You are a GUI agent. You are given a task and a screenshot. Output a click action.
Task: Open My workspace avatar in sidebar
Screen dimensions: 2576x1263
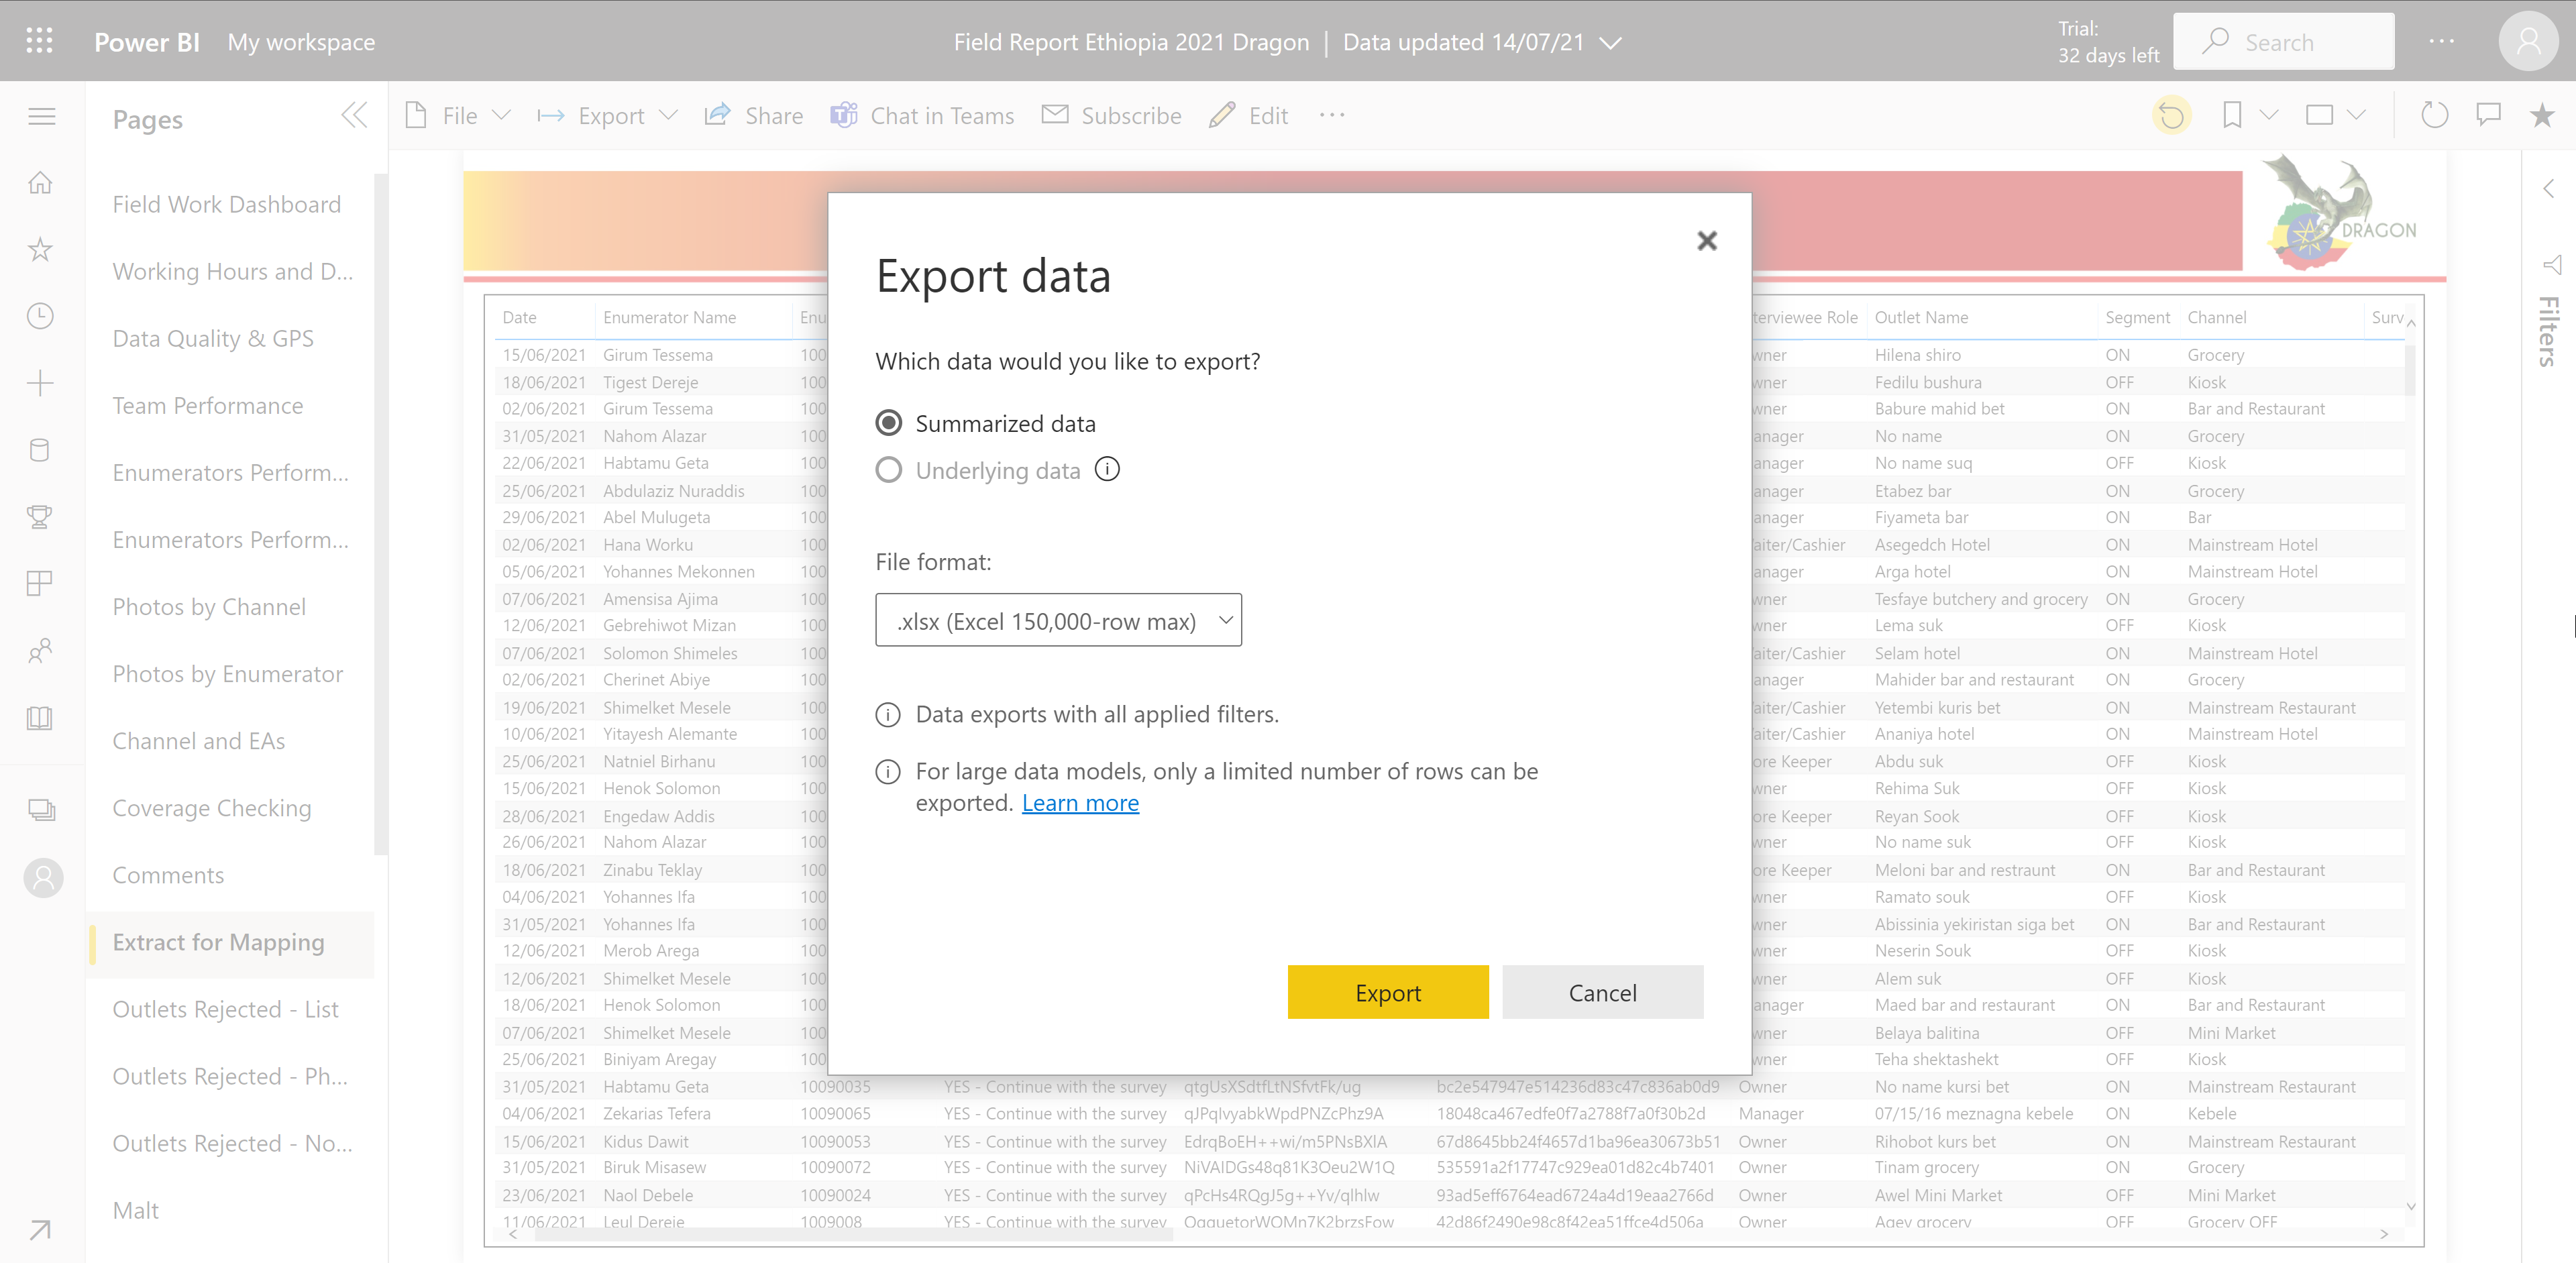click(x=43, y=878)
